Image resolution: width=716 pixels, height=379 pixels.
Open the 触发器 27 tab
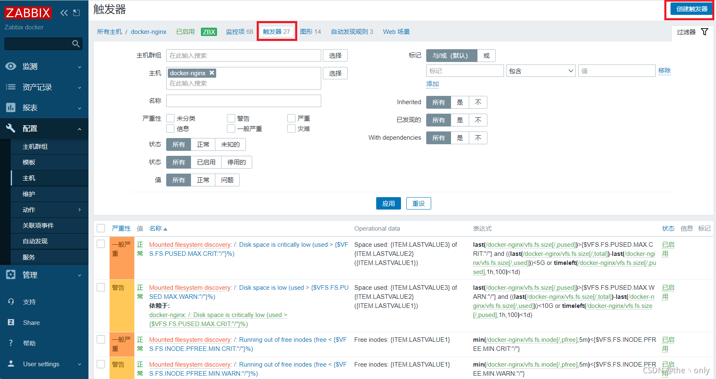tap(277, 31)
